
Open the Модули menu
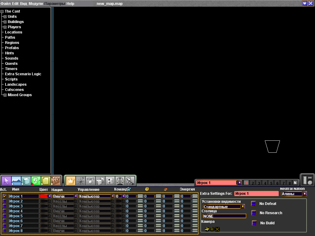point(36,4)
